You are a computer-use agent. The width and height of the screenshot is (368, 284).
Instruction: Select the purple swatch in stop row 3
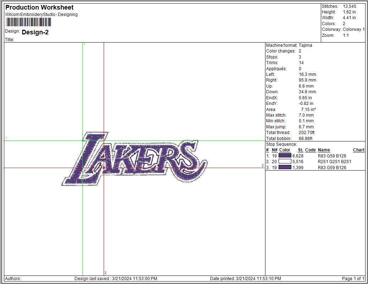point(285,167)
